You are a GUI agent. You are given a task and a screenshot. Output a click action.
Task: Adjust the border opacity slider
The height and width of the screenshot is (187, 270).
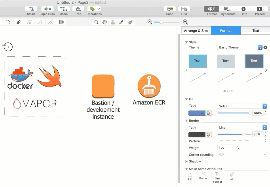click(x=234, y=134)
